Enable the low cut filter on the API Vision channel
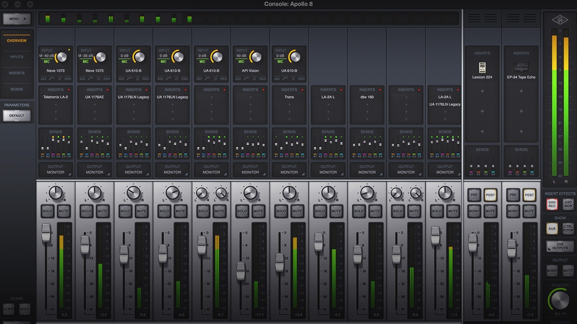The width and height of the screenshot is (577, 324). pos(246,79)
